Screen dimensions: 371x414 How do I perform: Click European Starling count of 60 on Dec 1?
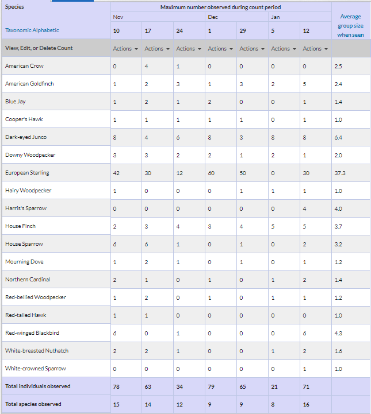[x=211, y=173]
